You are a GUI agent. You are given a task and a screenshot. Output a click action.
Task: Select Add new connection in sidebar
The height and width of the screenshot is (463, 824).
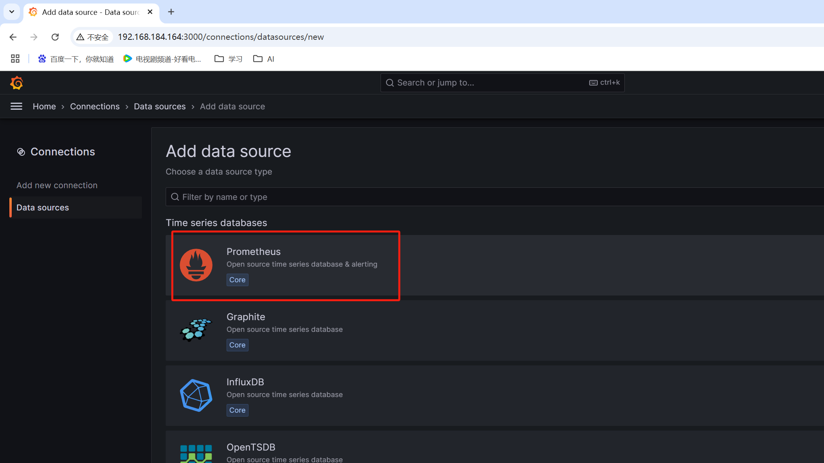point(57,185)
